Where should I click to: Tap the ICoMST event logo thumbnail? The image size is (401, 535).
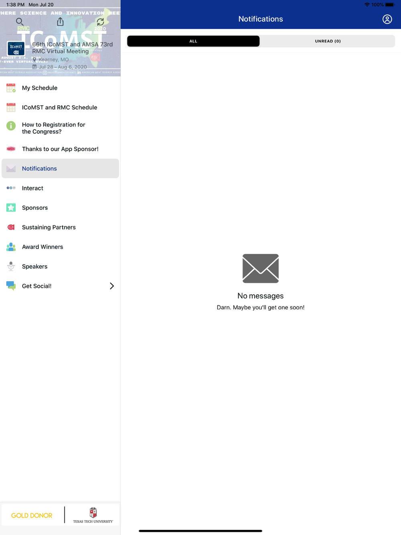(x=16, y=49)
